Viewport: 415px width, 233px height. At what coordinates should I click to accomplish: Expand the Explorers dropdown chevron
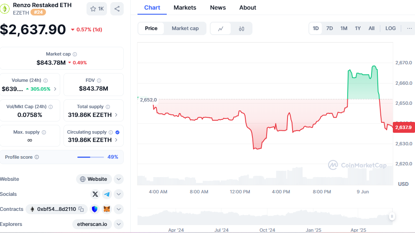pyautogui.click(x=119, y=224)
